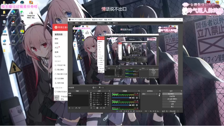Open the OBS Studio desktop shortcut
Image resolution: width=224 pixels, height=126 pixels.
tap(22, 23)
